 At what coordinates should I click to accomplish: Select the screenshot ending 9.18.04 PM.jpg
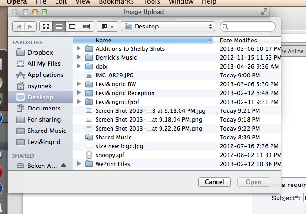click(177, 111)
